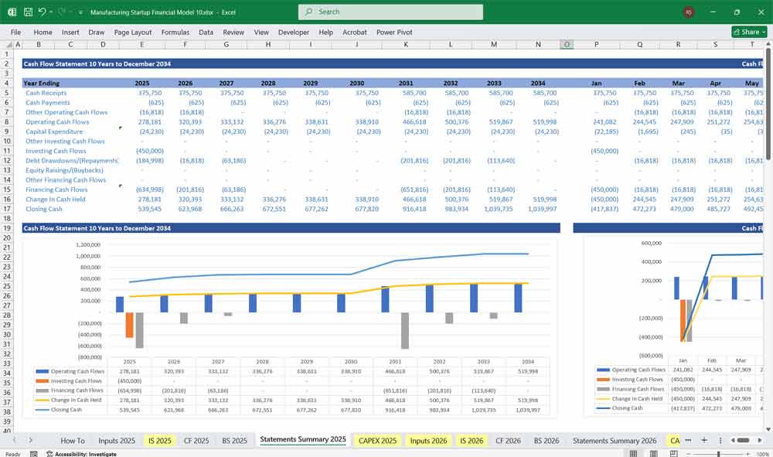Open the Search box in the title bar

tap(389, 12)
